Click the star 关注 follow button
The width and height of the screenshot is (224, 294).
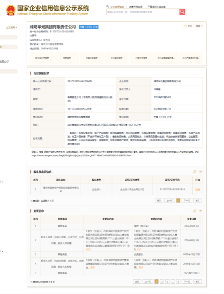(188, 26)
